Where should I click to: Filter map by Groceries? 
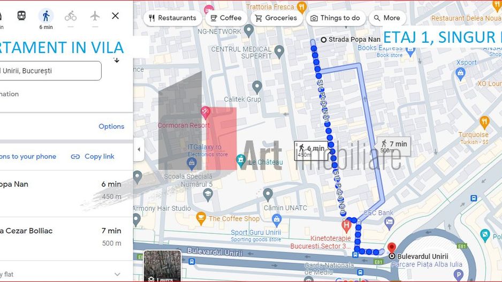pos(276,18)
